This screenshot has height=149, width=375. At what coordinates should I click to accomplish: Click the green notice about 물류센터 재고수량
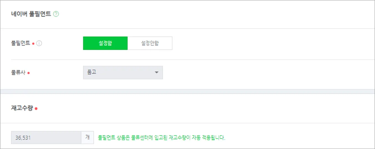coord(162,138)
